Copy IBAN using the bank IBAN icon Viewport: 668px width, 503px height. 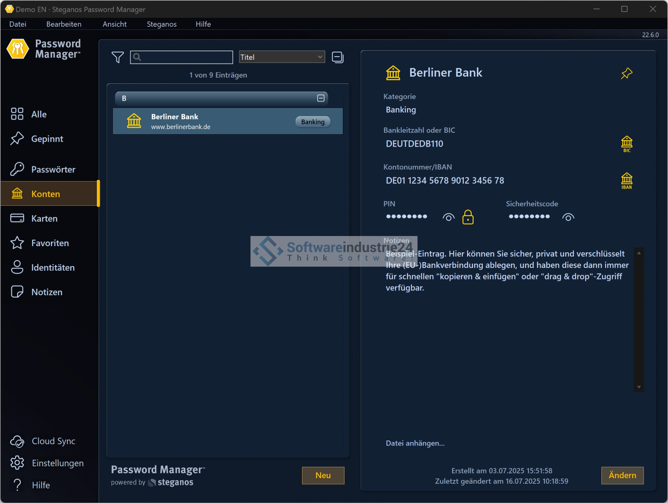pyautogui.click(x=626, y=181)
